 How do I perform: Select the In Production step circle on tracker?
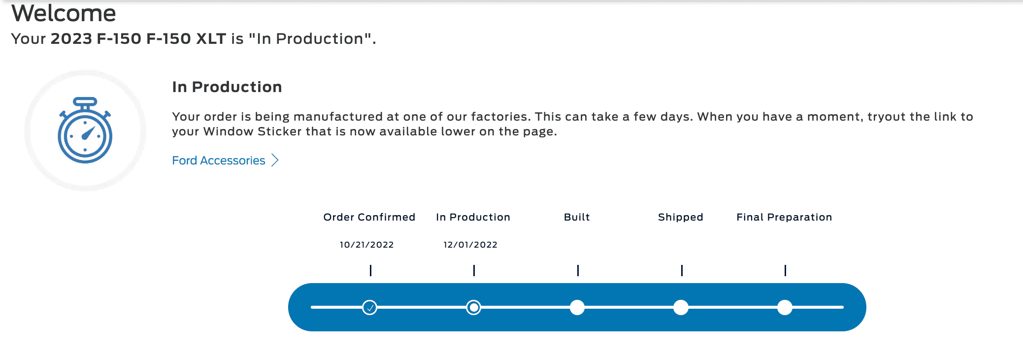tap(473, 308)
